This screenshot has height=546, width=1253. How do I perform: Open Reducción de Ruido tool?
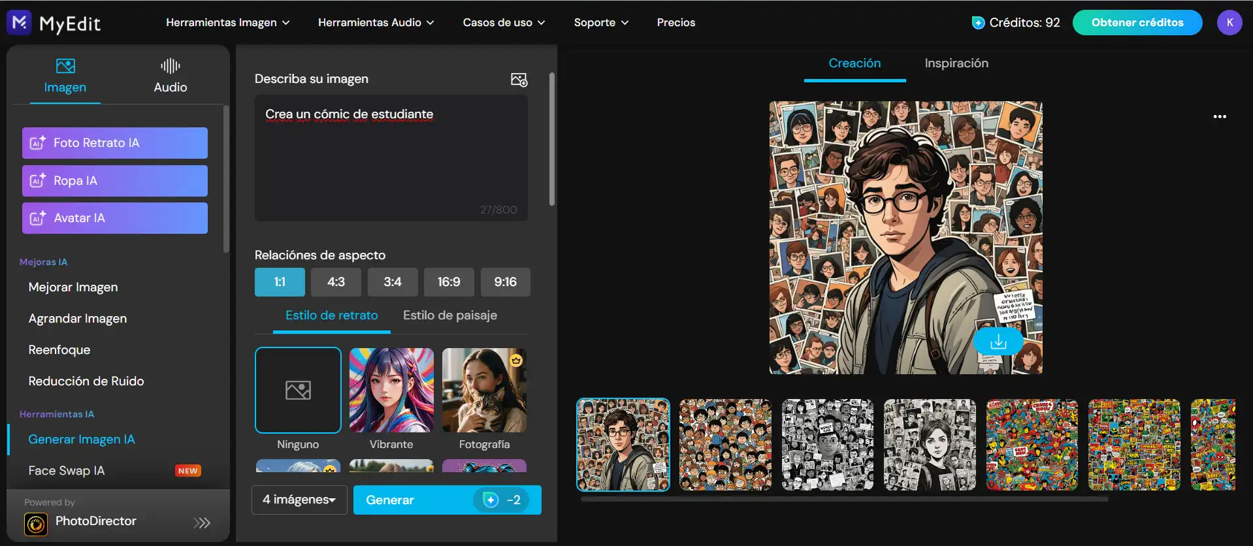[x=86, y=381]
